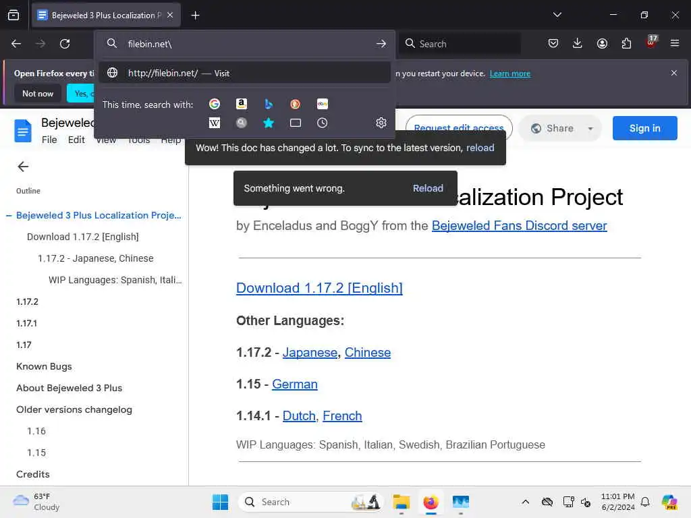Open the Extensions puzzle icon
The height and width of the screenshot is (518, 691).
point(626,43)
